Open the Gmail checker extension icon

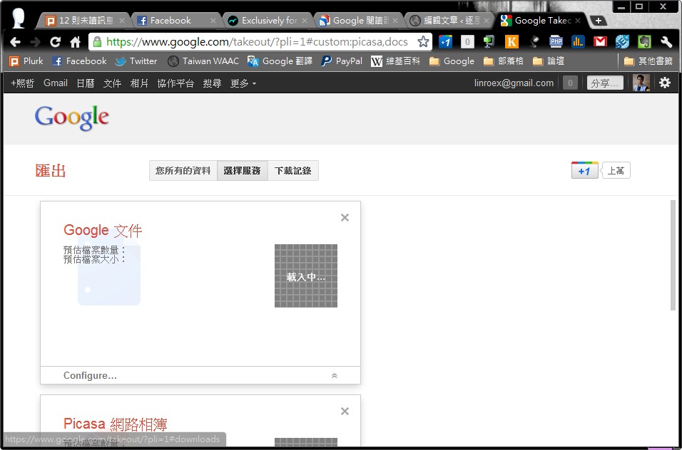[600, 42]
